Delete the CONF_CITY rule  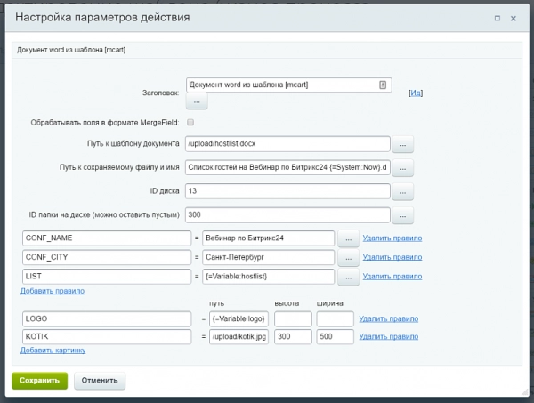392,257
